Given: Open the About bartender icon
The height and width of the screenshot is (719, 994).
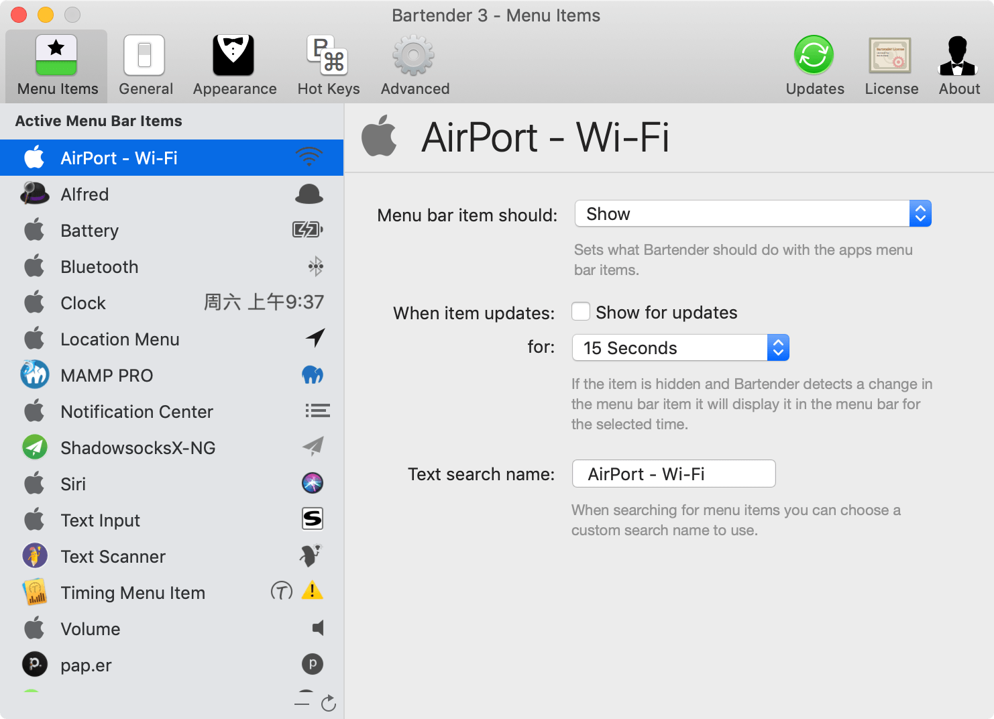Looking at the screenshot, I should [x=958, y=55].
